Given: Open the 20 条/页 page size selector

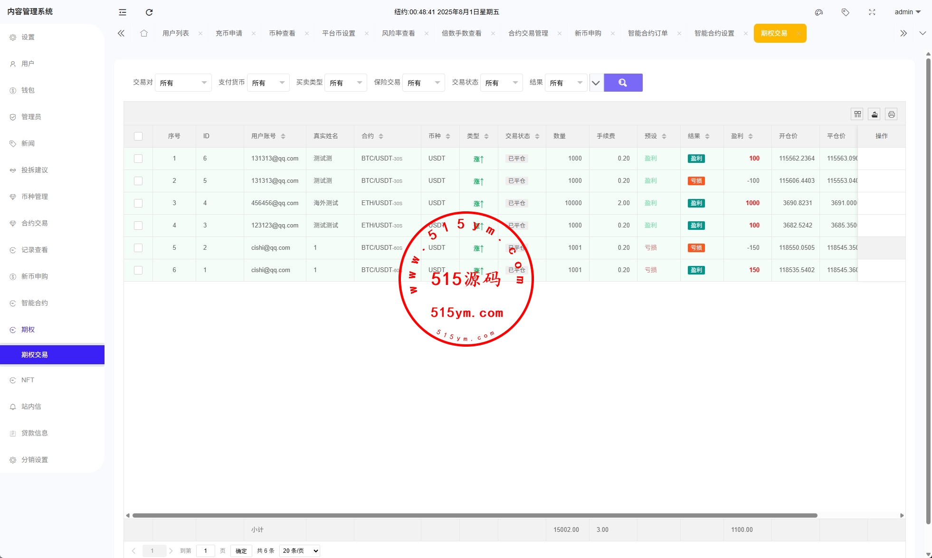Looking at the screenshot, I should pyautogui.click(x=300, y=551).
